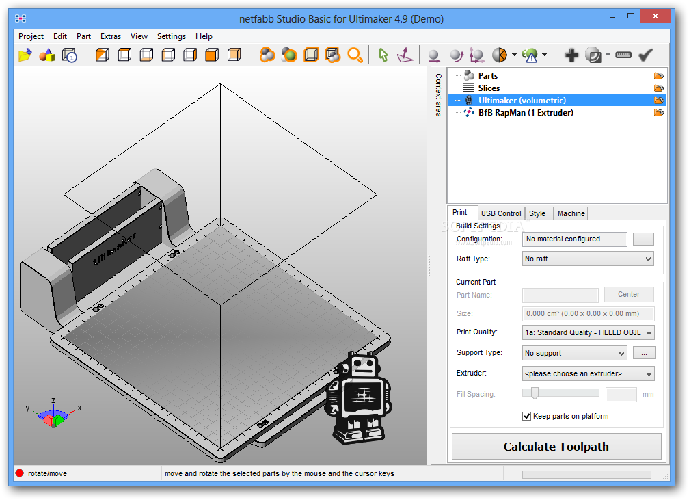The width and height of the screenshot is (689, 500).
Task: Click the vertical Context area label
Action: point(438,95)
